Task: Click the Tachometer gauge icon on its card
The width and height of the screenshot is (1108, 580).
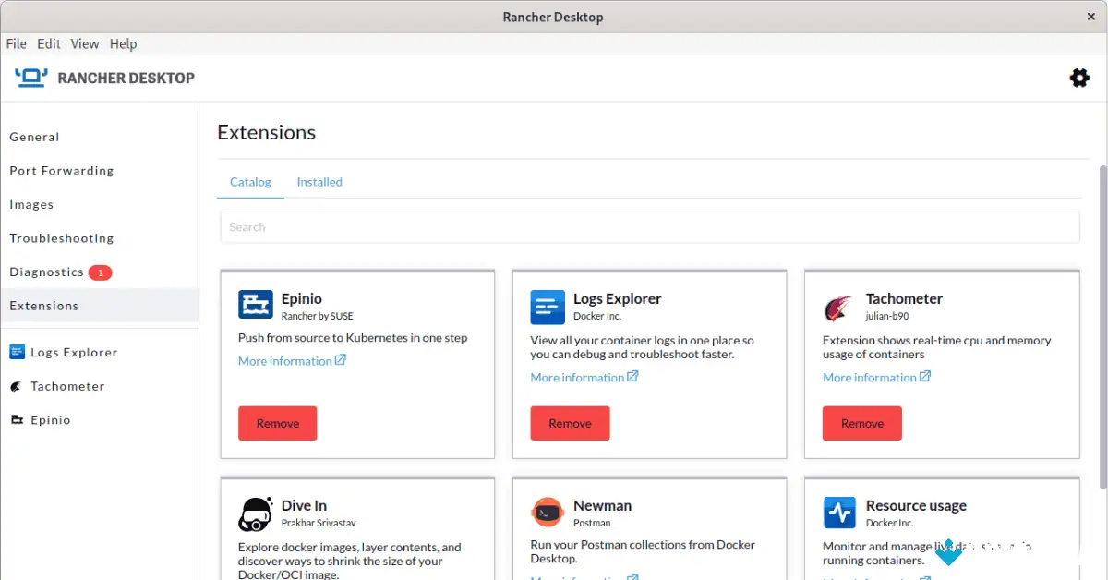Action: [839, 305]
